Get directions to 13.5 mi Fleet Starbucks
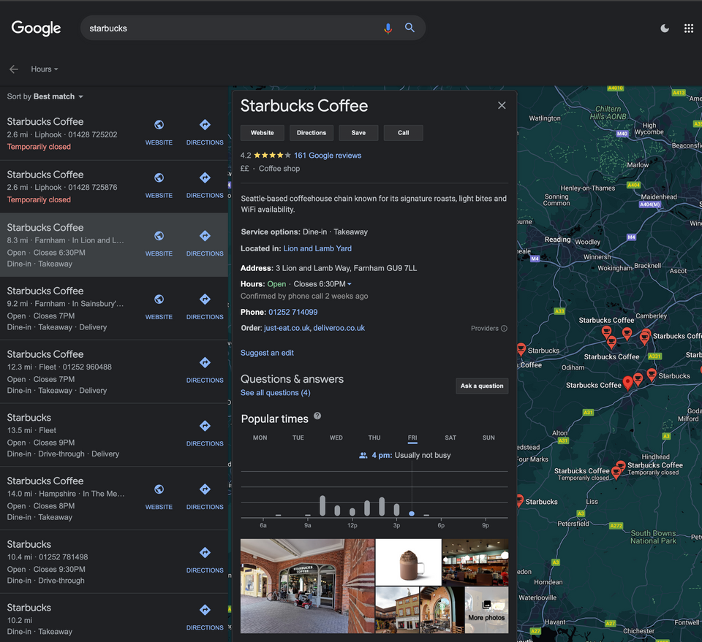The height and width of the screenshot is (642, 702). (x=205, y=434)
